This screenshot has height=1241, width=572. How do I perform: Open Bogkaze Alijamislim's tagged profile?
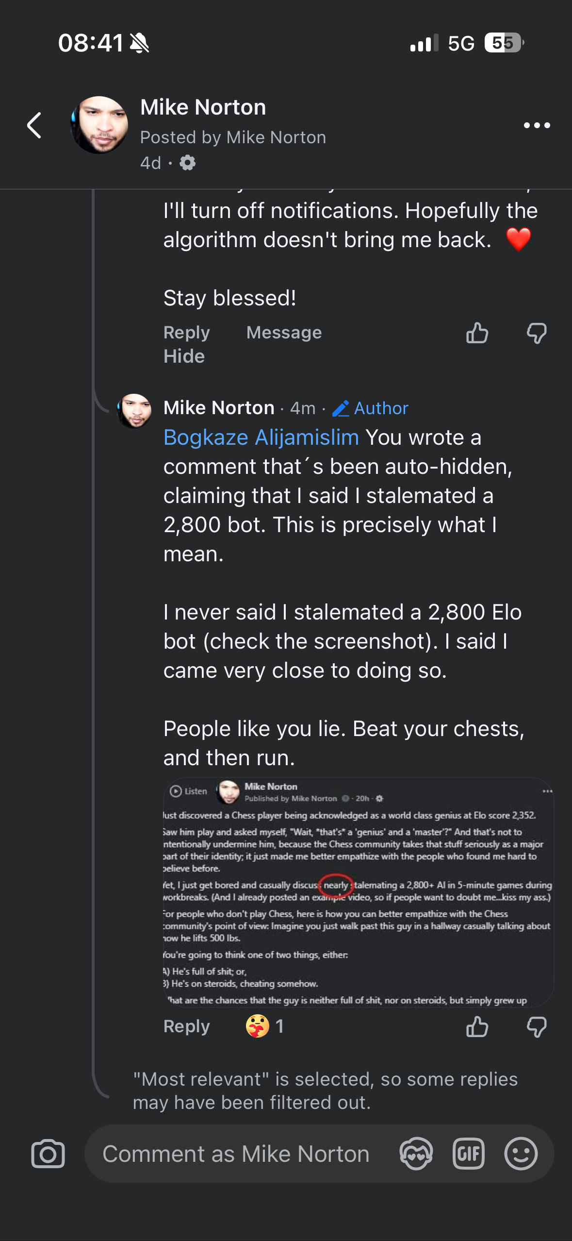click(261, 437)
